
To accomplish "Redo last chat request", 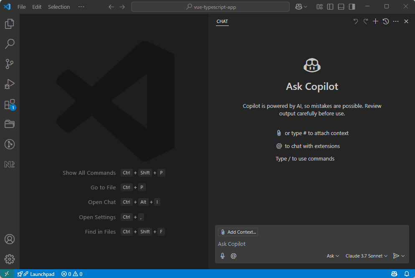I will coord(365,21).
